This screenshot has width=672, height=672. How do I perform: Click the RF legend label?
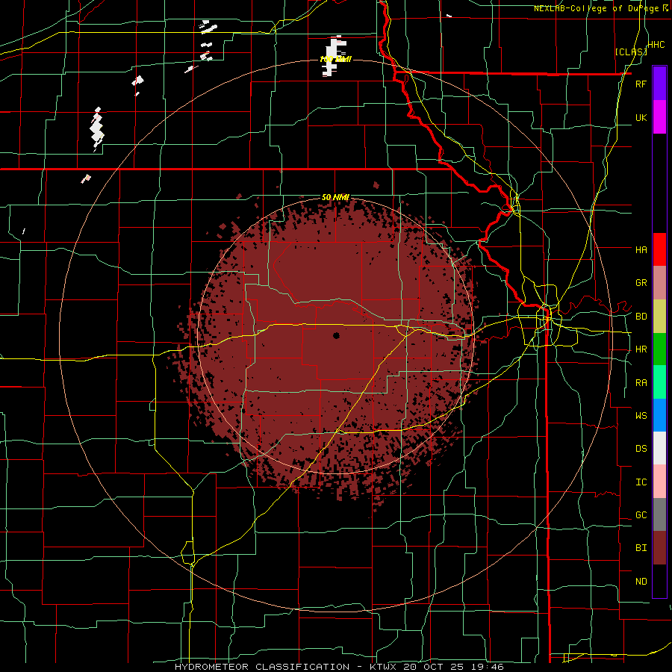641,84
